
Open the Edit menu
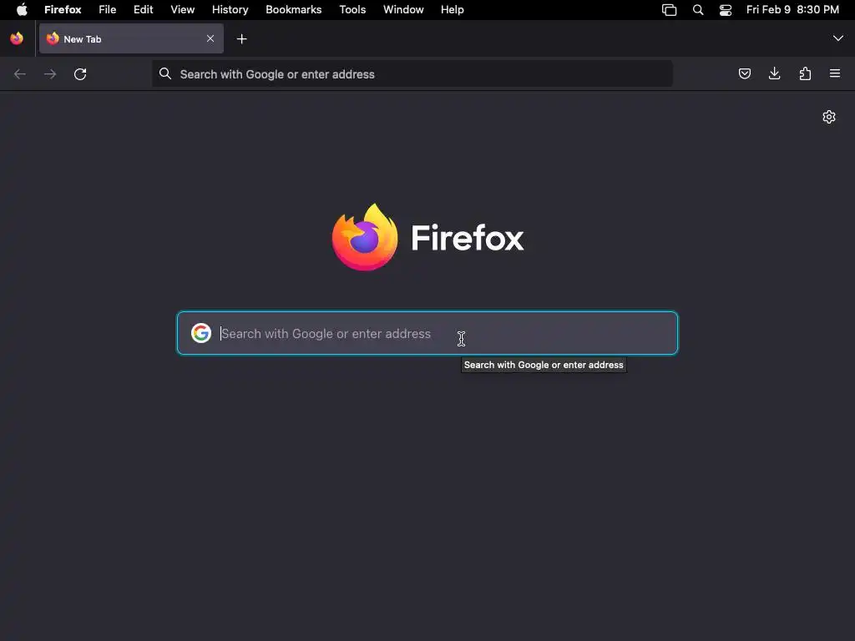(x=144, y=9)
